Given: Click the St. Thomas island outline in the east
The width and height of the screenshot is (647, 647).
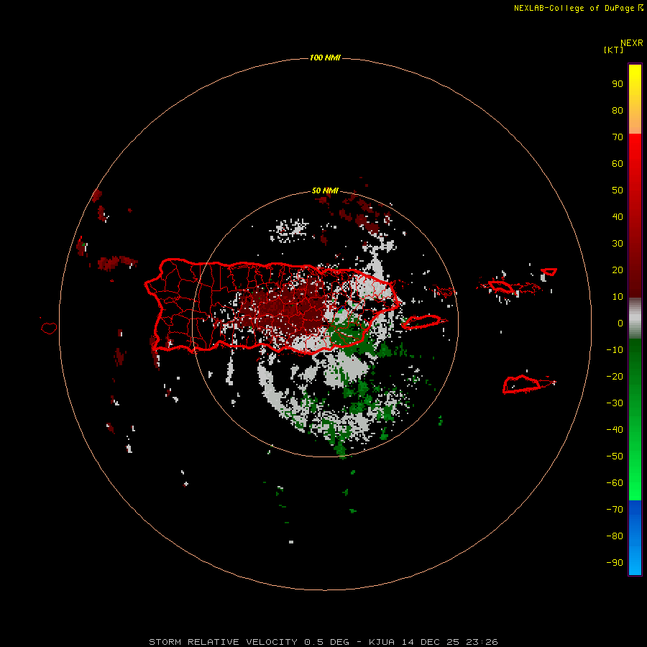Looking at the screenshot, I should (x=501, y=286).
